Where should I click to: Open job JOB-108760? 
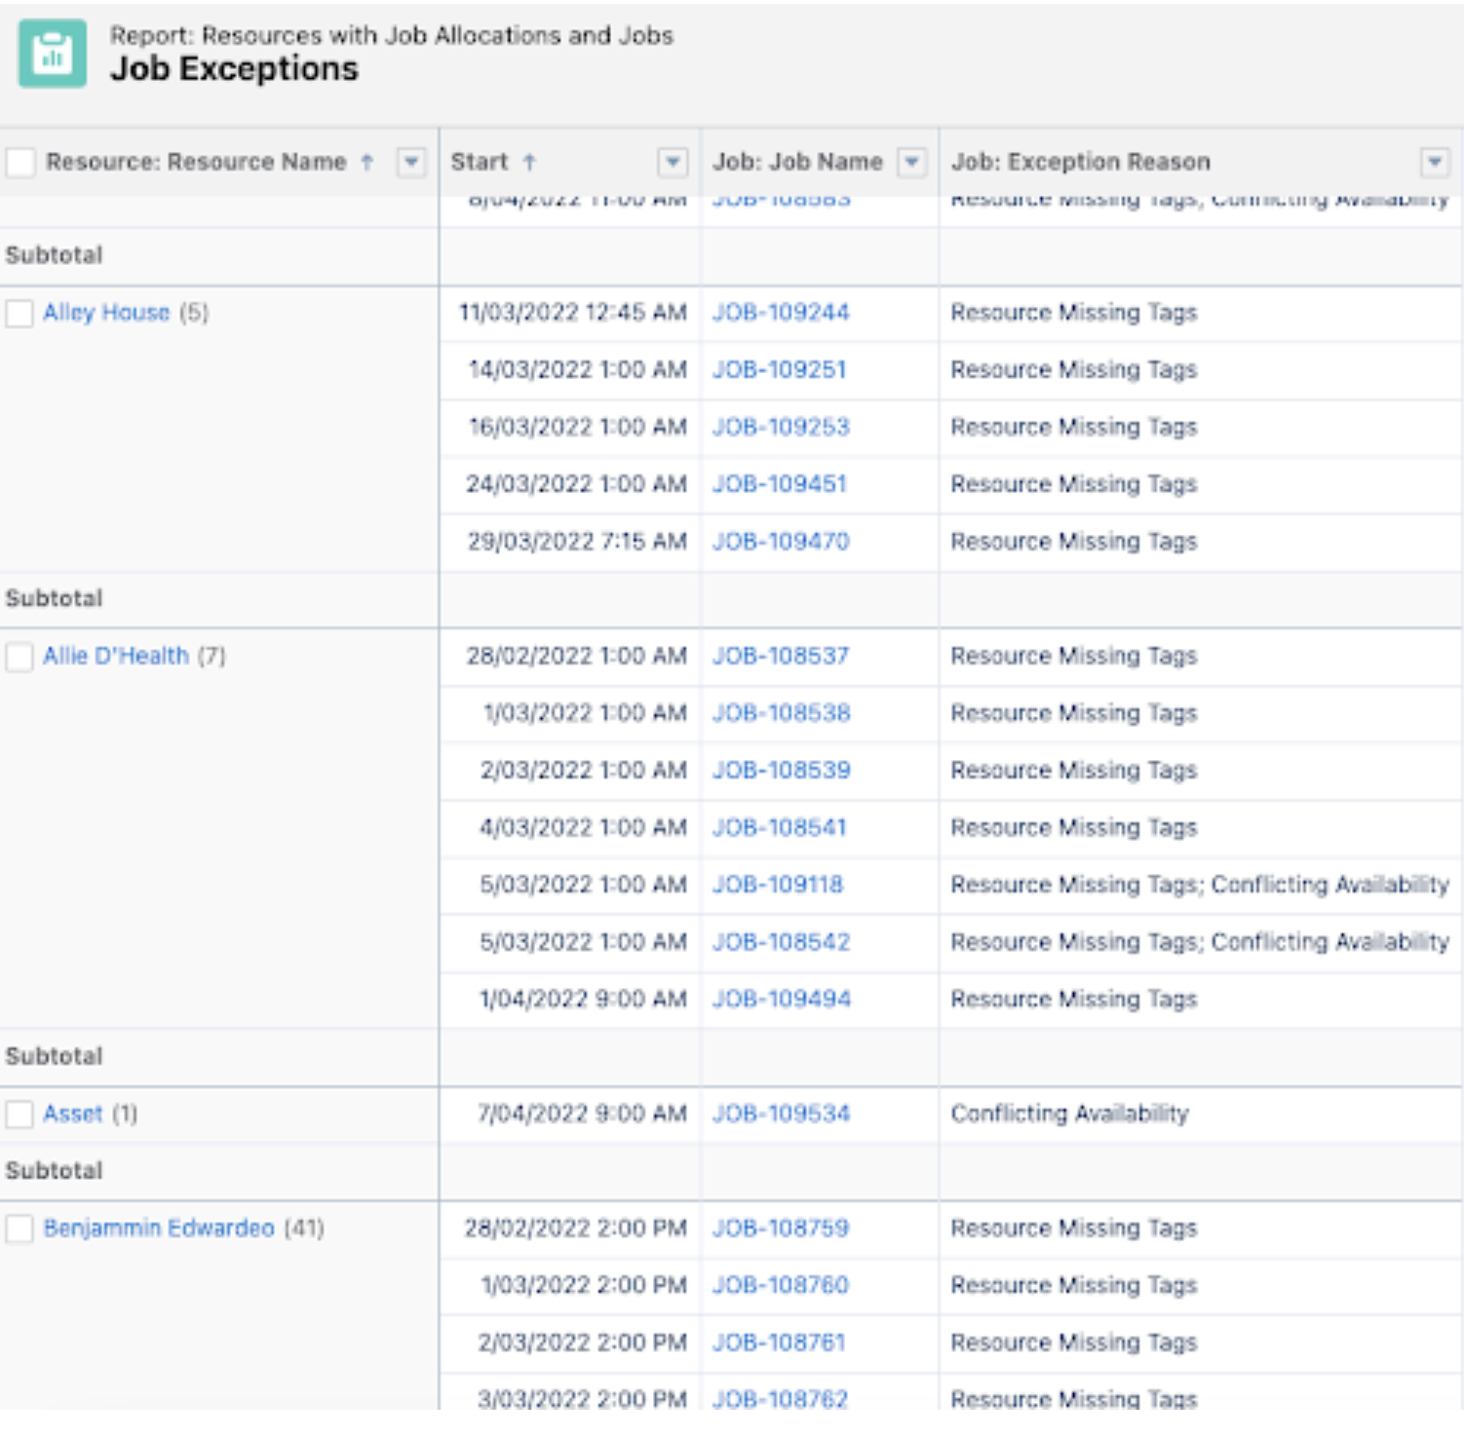pyautogui.click(x=781, y=1286)
